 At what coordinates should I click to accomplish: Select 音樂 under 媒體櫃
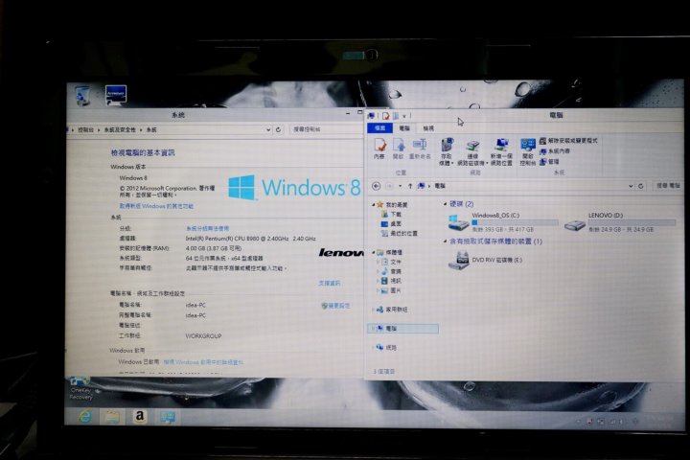391,271
